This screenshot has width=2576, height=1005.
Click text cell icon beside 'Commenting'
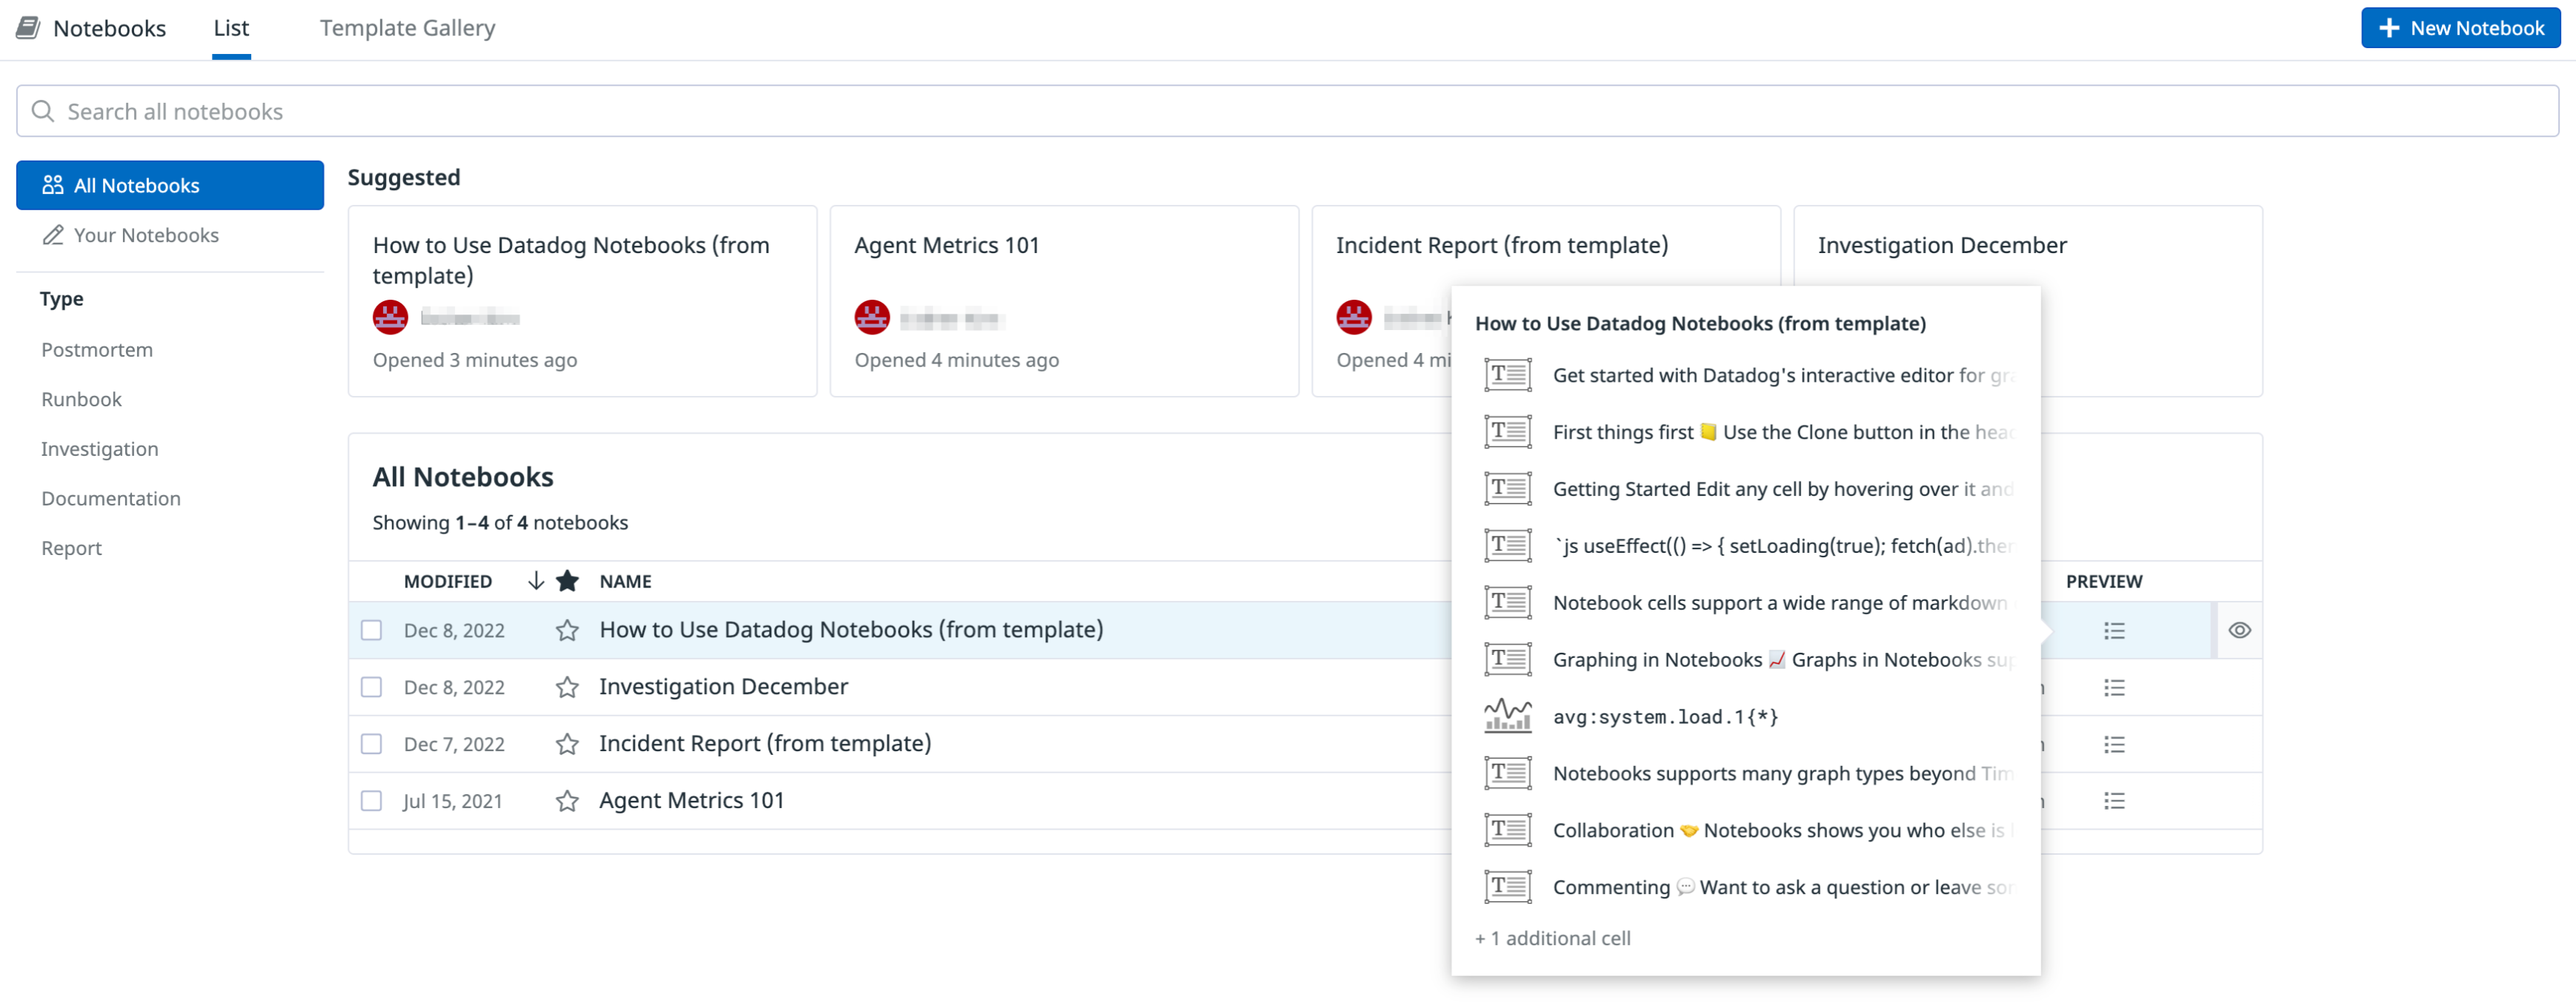pyautogui.click(x=1507, y=887)
